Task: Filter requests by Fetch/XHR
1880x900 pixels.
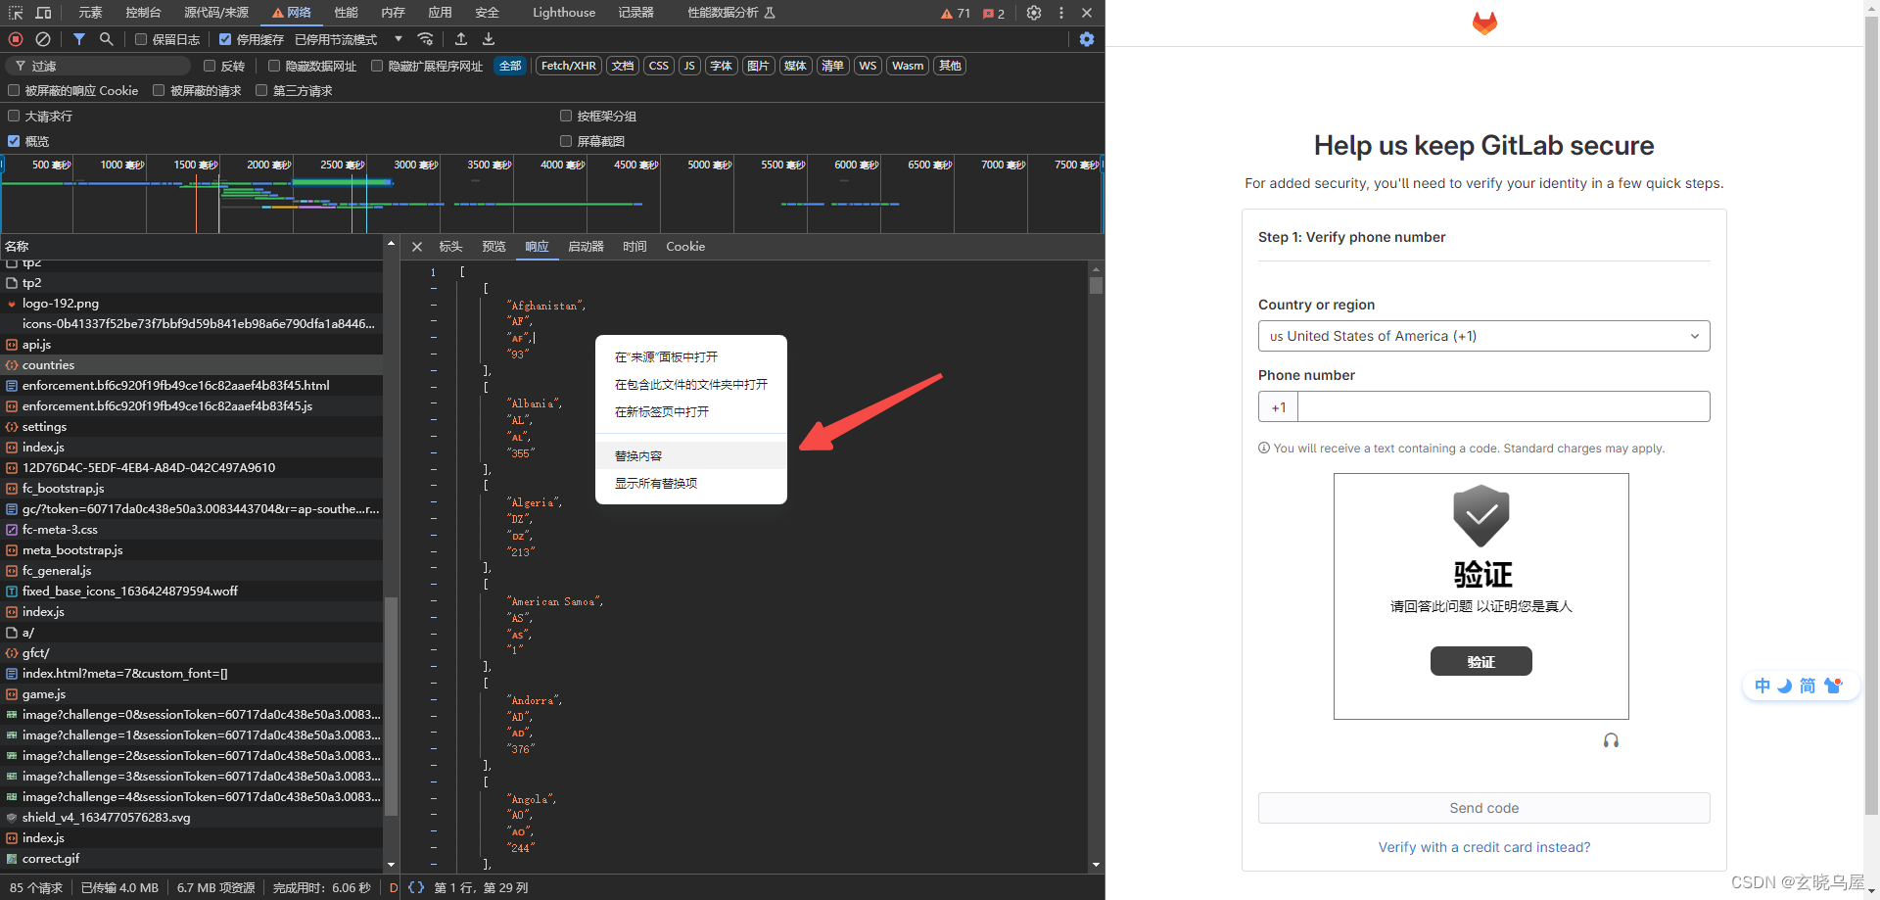Action: (x=568, y=66)
